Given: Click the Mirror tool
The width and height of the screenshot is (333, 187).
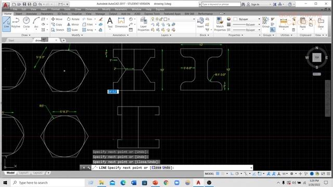Looking at the screenshot, I should (73, 24).
